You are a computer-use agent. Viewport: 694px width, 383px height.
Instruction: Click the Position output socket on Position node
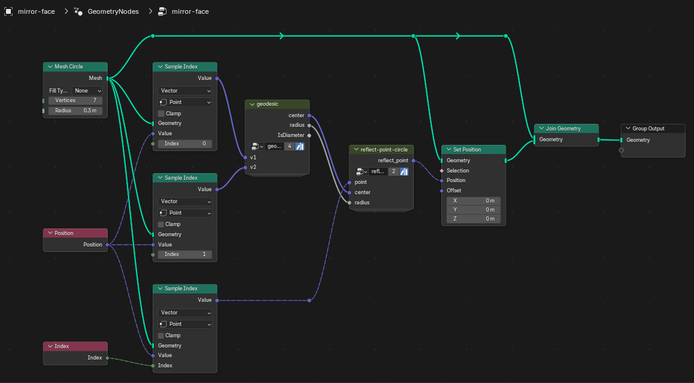click(108, 245)
